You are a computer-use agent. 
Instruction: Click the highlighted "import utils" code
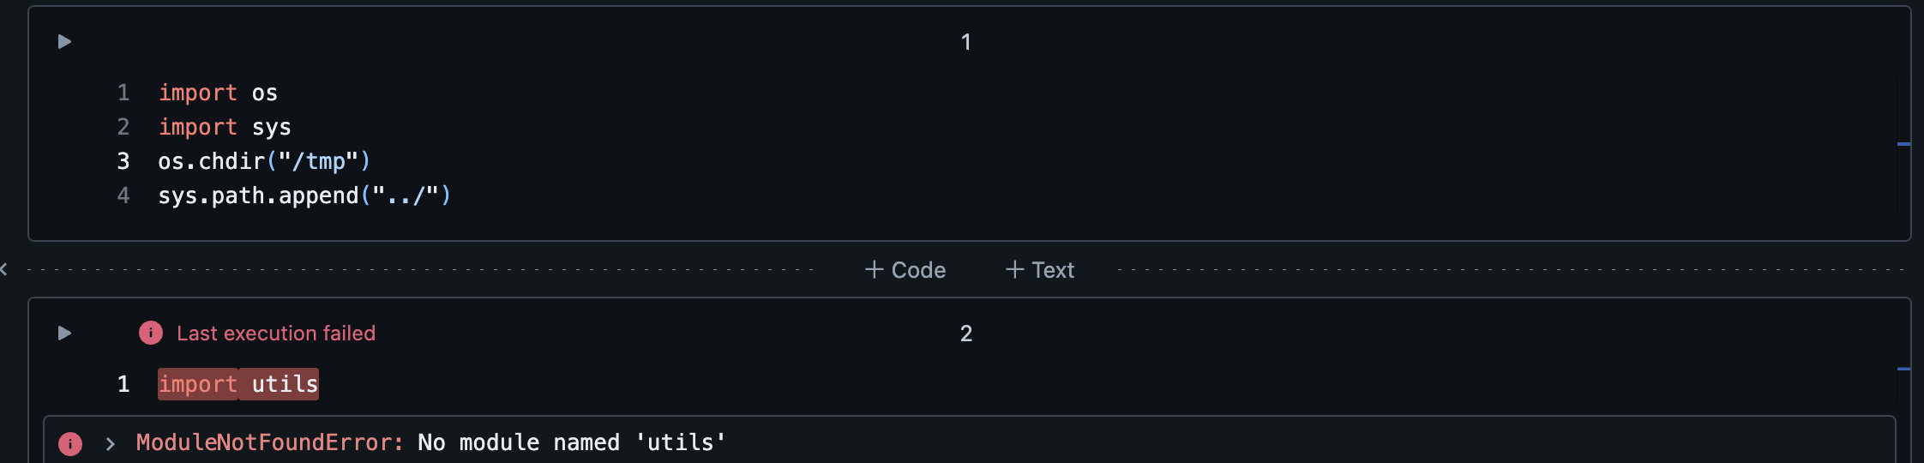pos(238,384)
